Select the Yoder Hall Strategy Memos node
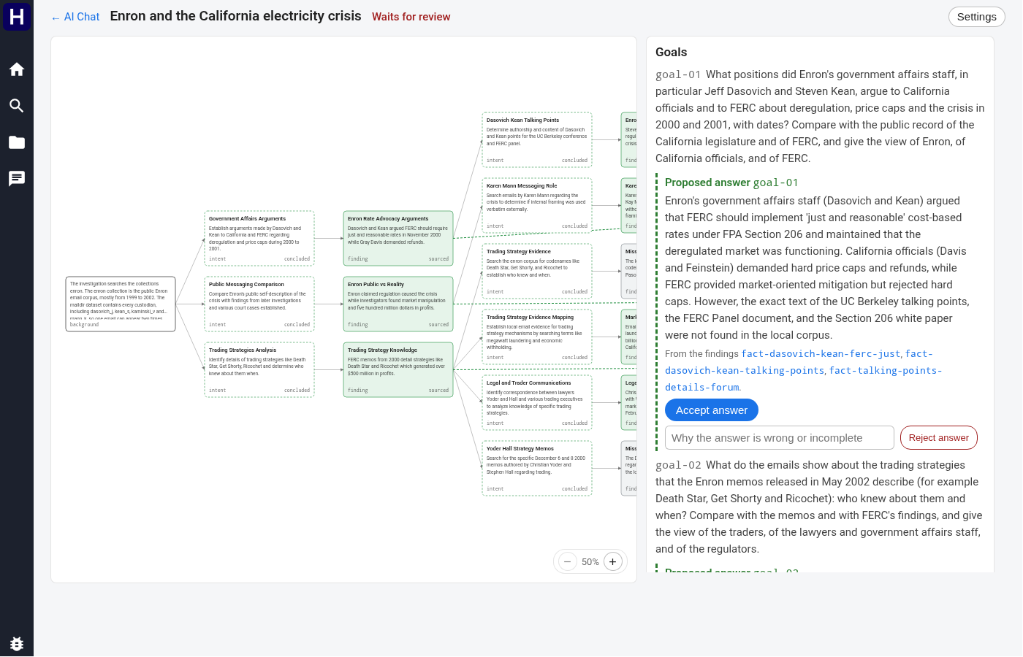 point(537,469)
